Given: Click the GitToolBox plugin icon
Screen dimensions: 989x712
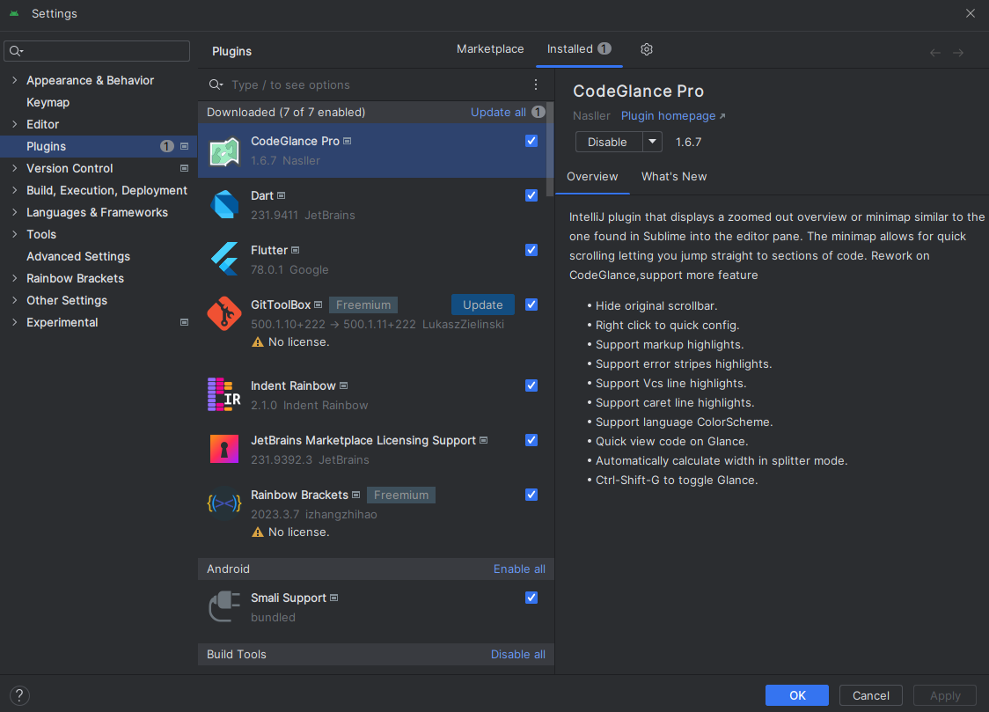Looking at the screenshot, I should (224, 313).
